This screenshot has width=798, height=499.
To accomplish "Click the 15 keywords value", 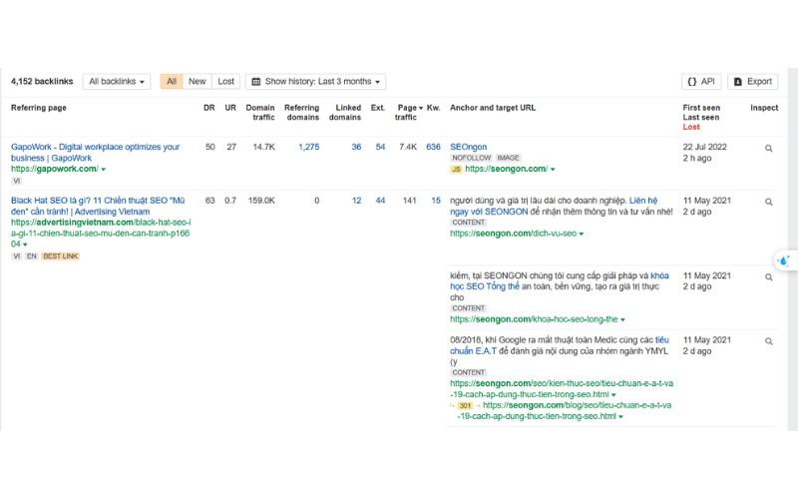I will click(436, 201).
